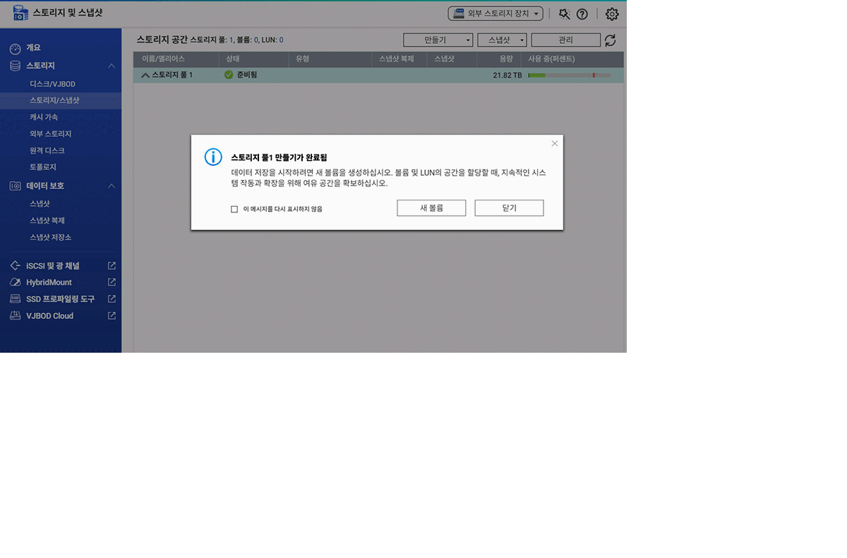Click the 개요 dashboard icon

click(x=15, y=49)
